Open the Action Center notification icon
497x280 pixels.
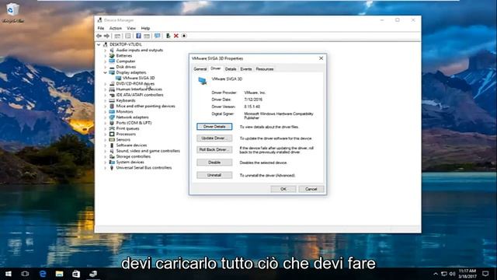(485, 274)
